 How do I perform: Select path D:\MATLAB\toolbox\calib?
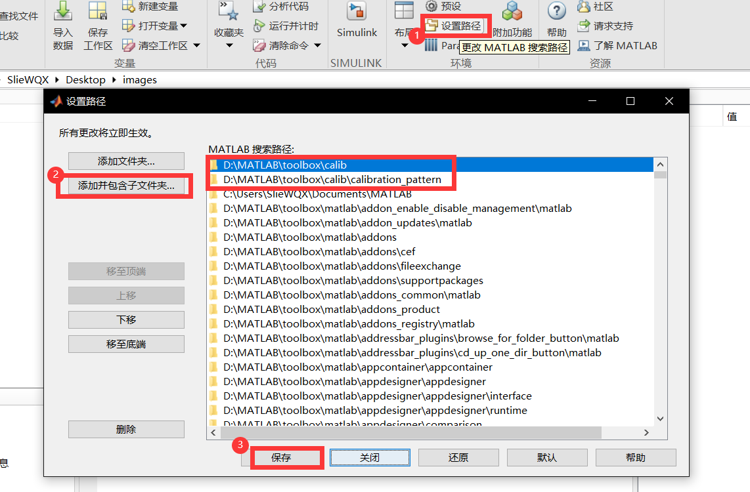[x=430, y=165]
